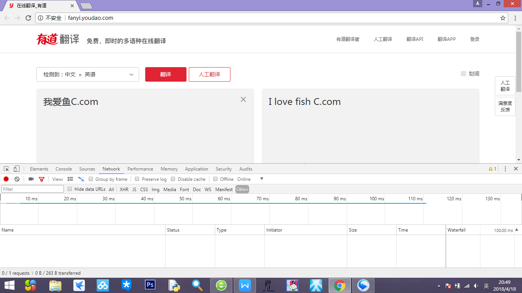Enable the Disable cache checkbox

(x=173, y=179)
